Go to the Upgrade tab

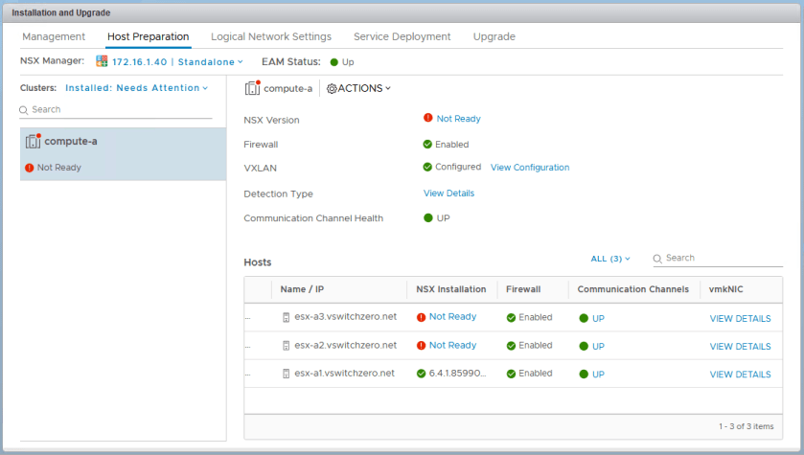click(x=494, y=36)
